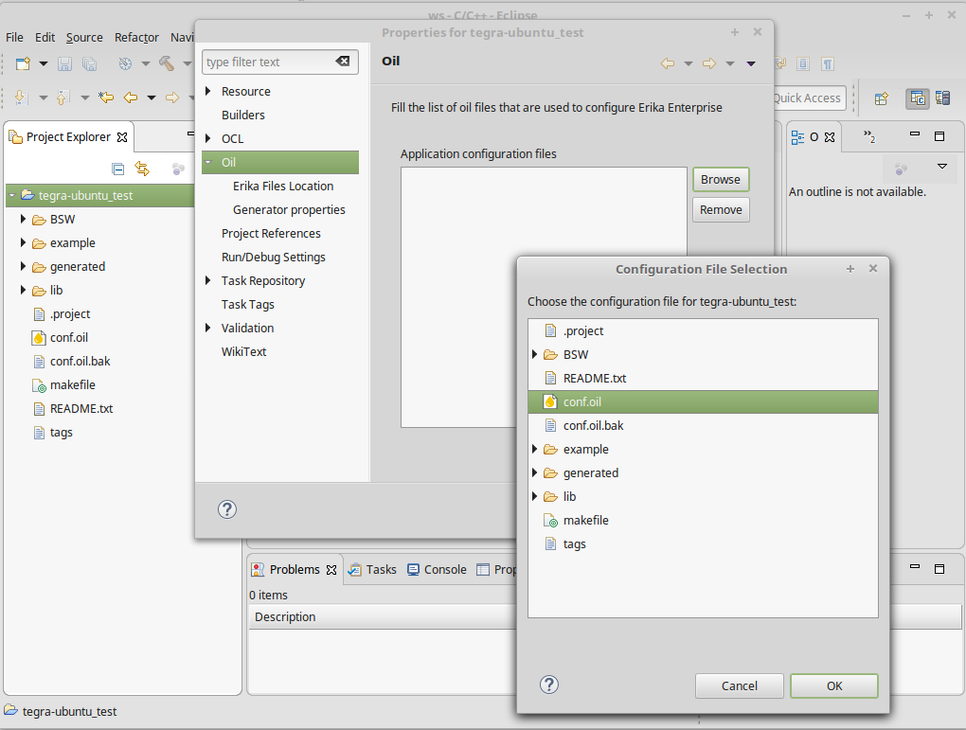
Task: Switch to the Console tab
Action: click(437, 570)
